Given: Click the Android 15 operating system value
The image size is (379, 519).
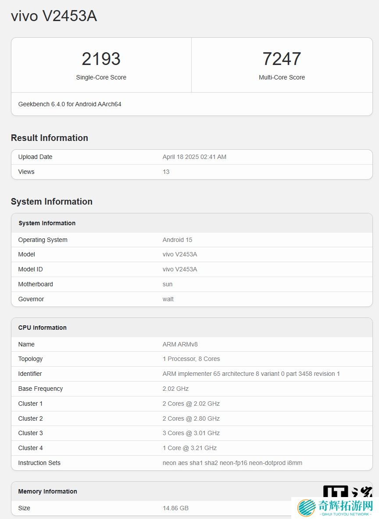Looking at the screenshot, I should 177,240.
